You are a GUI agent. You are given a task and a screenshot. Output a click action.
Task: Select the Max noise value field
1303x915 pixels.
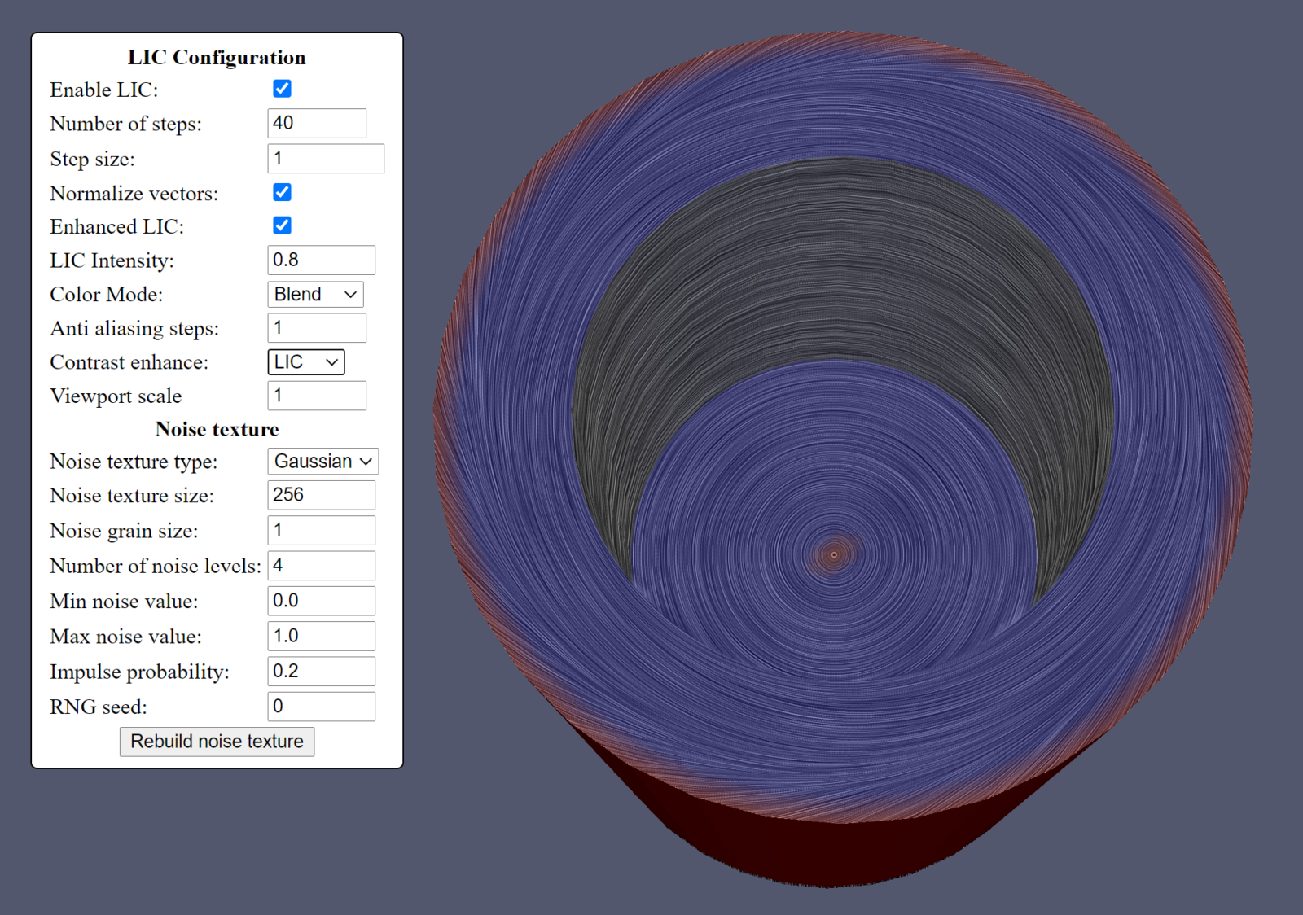coord(322,636)
